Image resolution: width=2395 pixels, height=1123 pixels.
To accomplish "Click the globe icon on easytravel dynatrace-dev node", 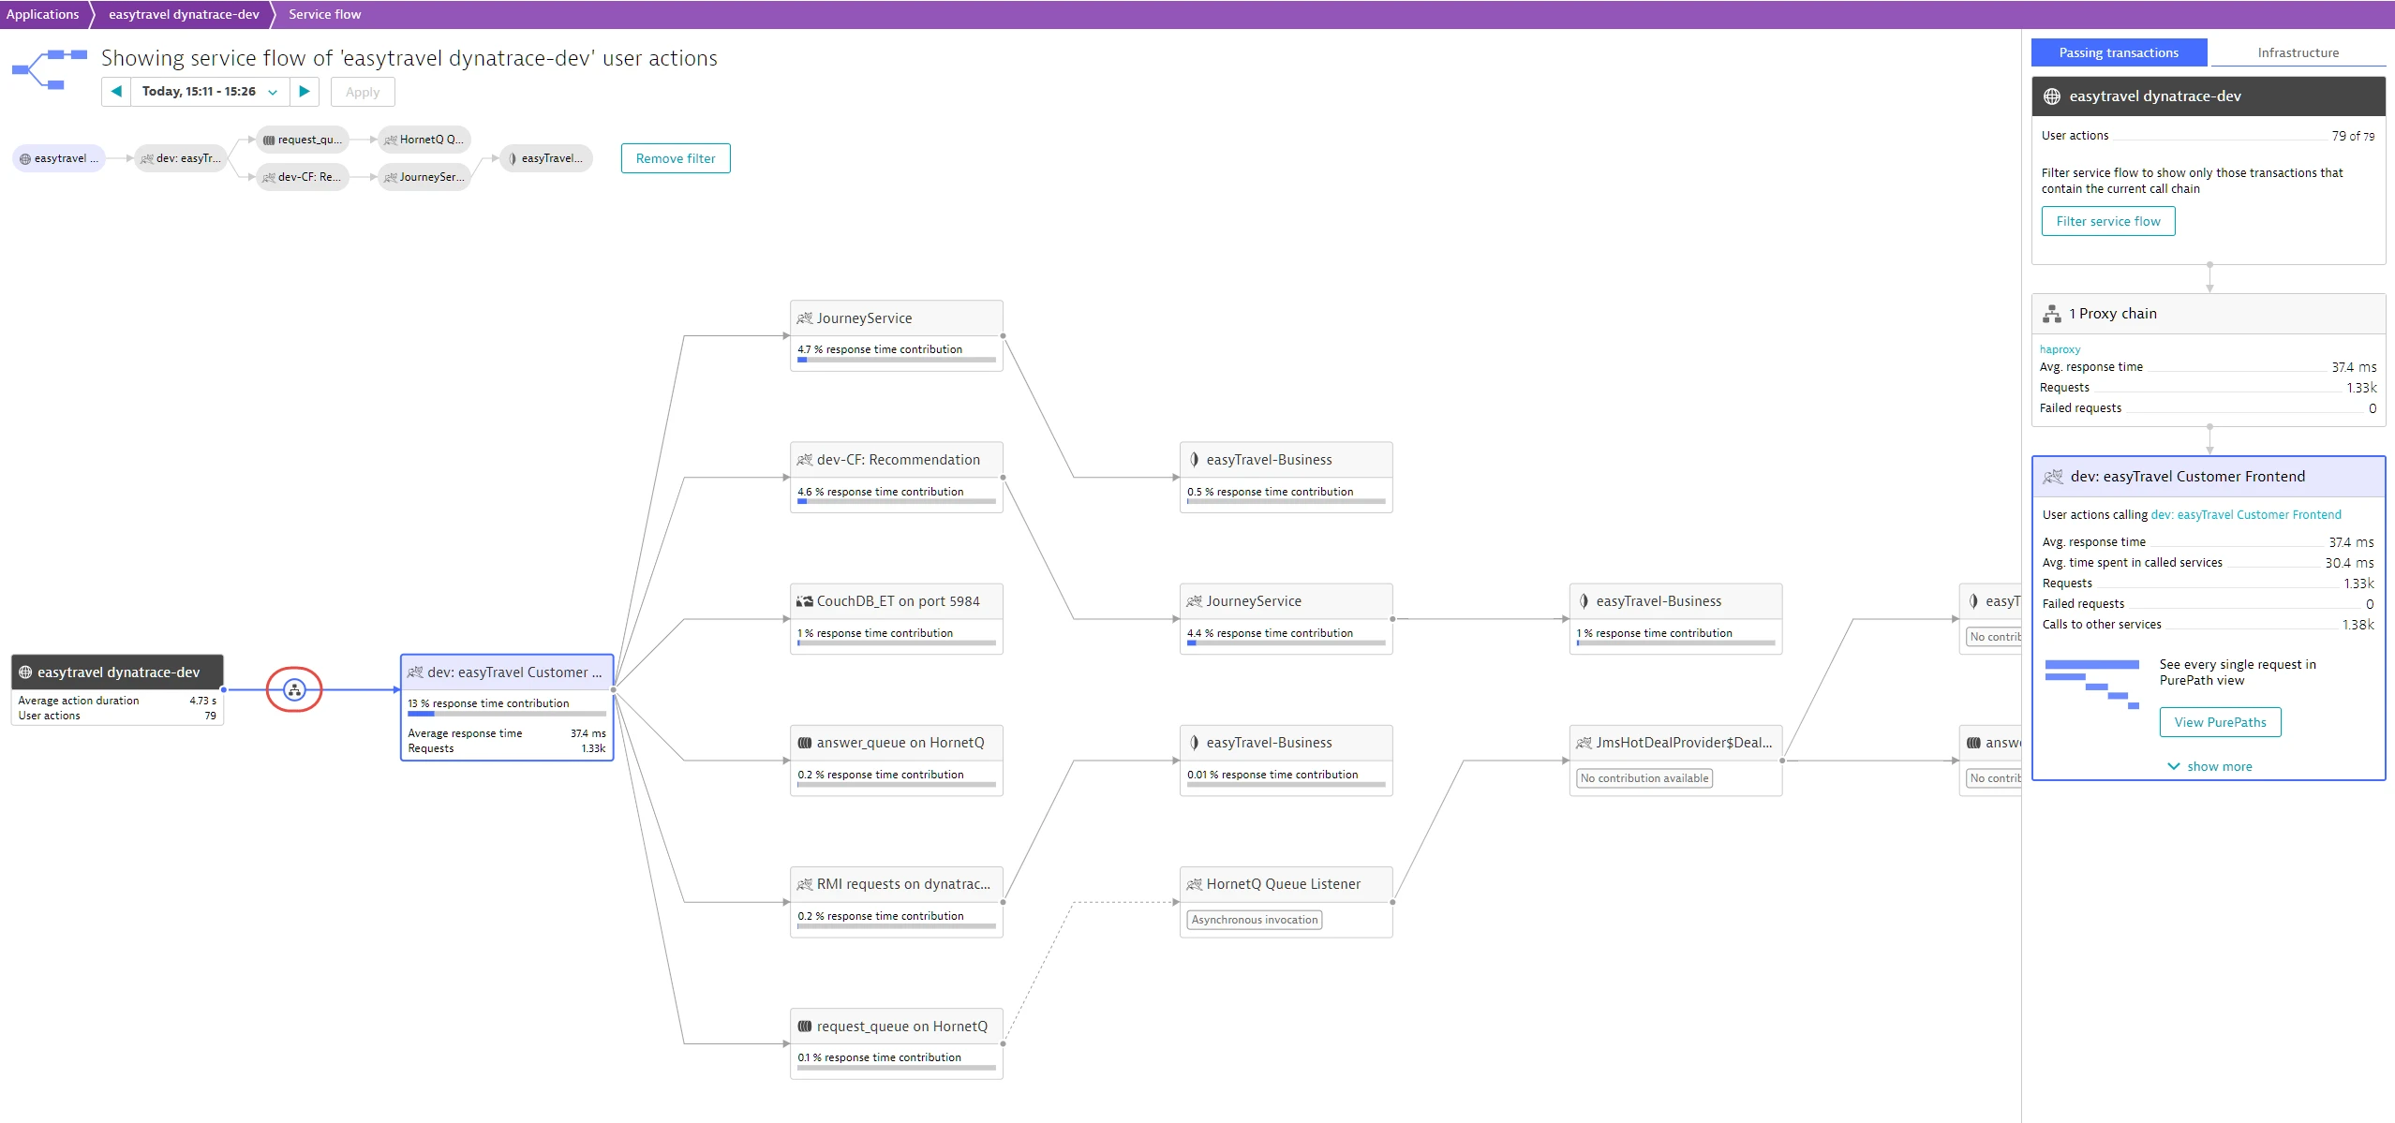I will pyautogui.click(x=23, y=672).
